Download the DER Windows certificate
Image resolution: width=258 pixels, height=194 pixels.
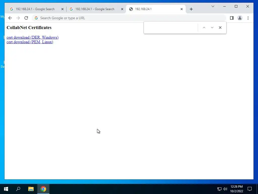(33, 37)
